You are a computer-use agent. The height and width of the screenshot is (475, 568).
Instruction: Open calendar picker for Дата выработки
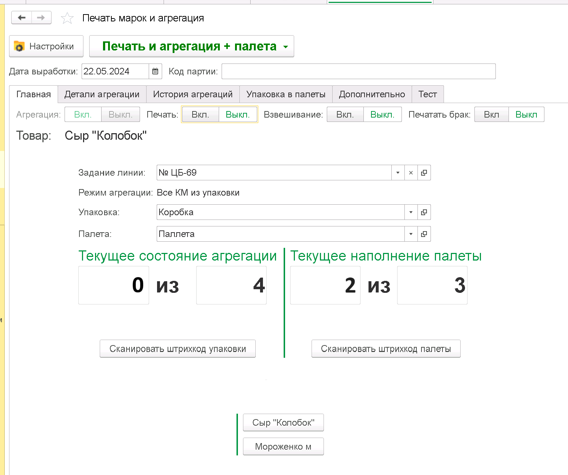pyautogui.click(x=155, y=71)
